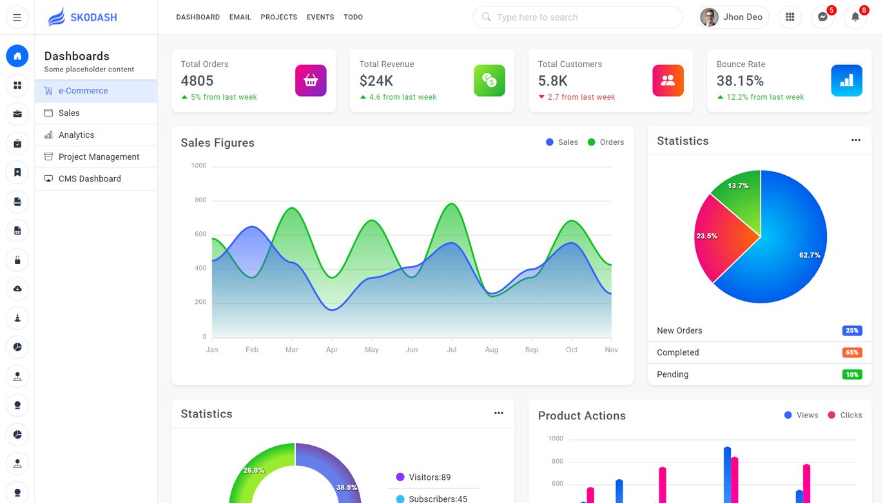Image resolution: width=883 pixels, height=503 pixels.
Task: Open the three-dots menu of the donut Statistics card
Action: tap(499, 413)
